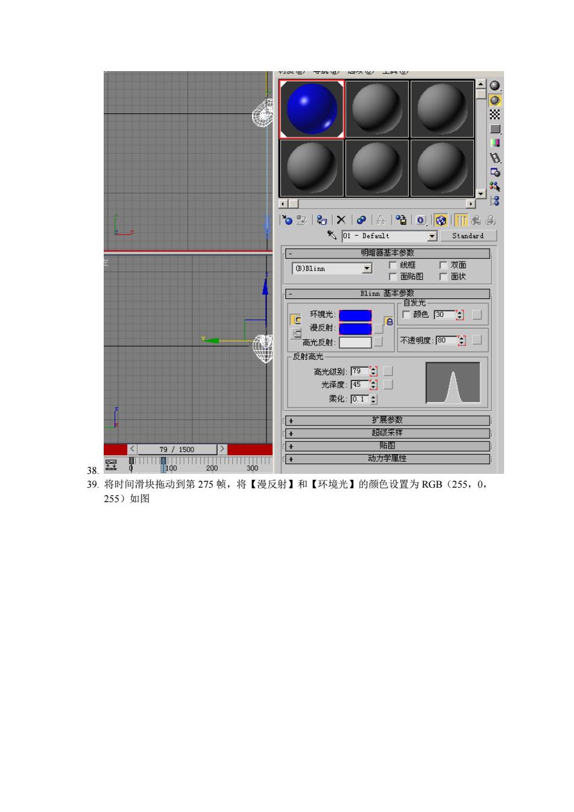Expand the 超级采样 rollout
Screen dimensions: 574x812
pyautogui.click(x=388, y=433)
